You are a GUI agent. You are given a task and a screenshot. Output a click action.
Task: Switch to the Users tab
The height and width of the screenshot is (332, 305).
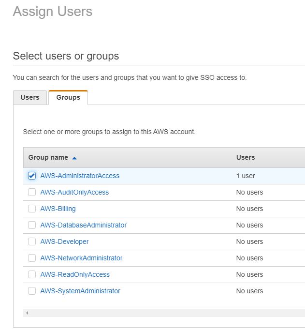click(x=30, y=97)
